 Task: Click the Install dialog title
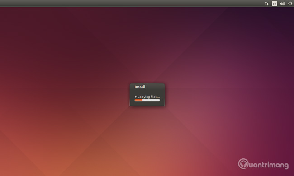coord(140,87)
